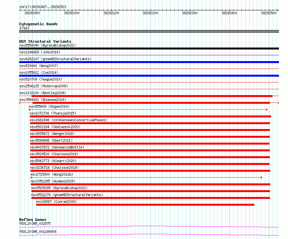Click the red bar under nsv1072734 (Thareja2015)
This screenshot has height=239, width=288.
[x=150, y=116]
